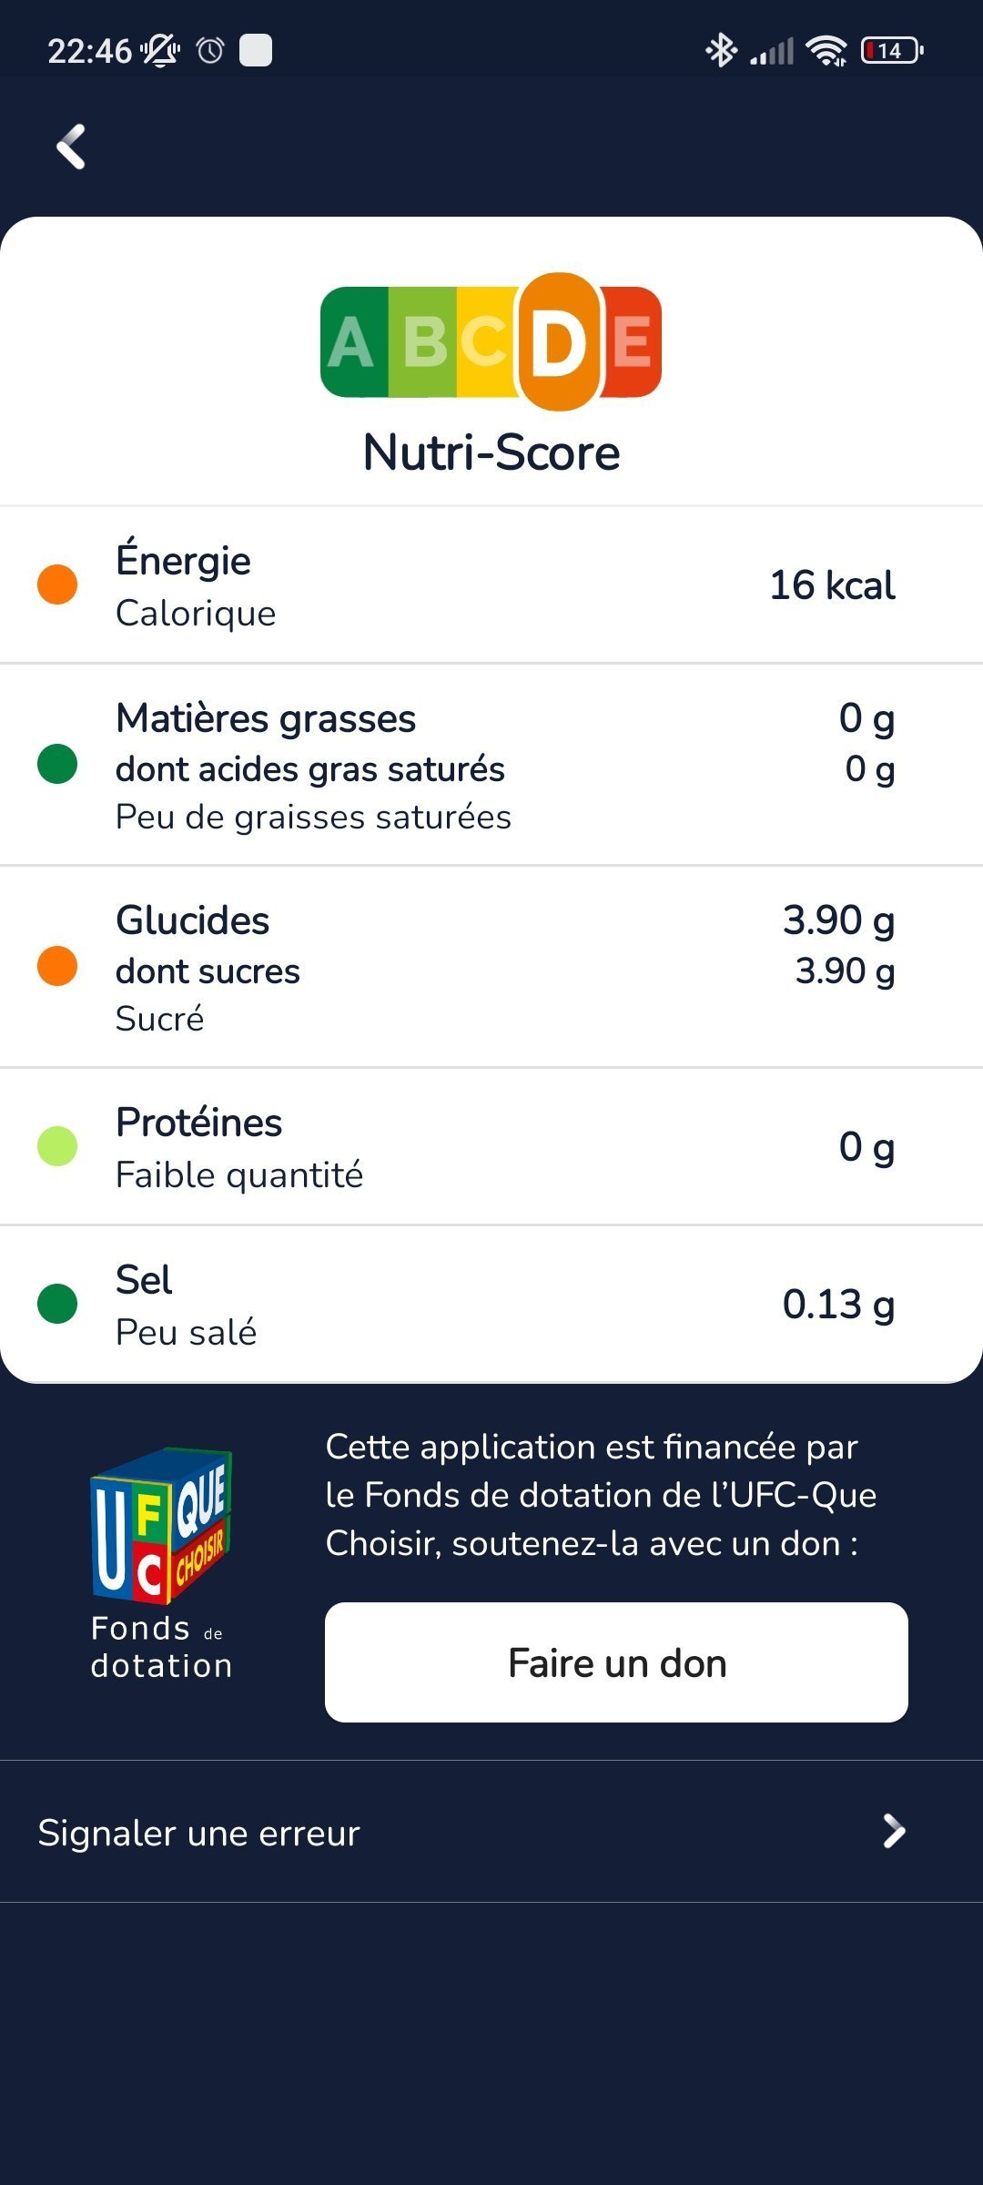Tap the Wi-Fi status icon
The width and height of the screenshot is (983, 2185).
pos(826,50)
